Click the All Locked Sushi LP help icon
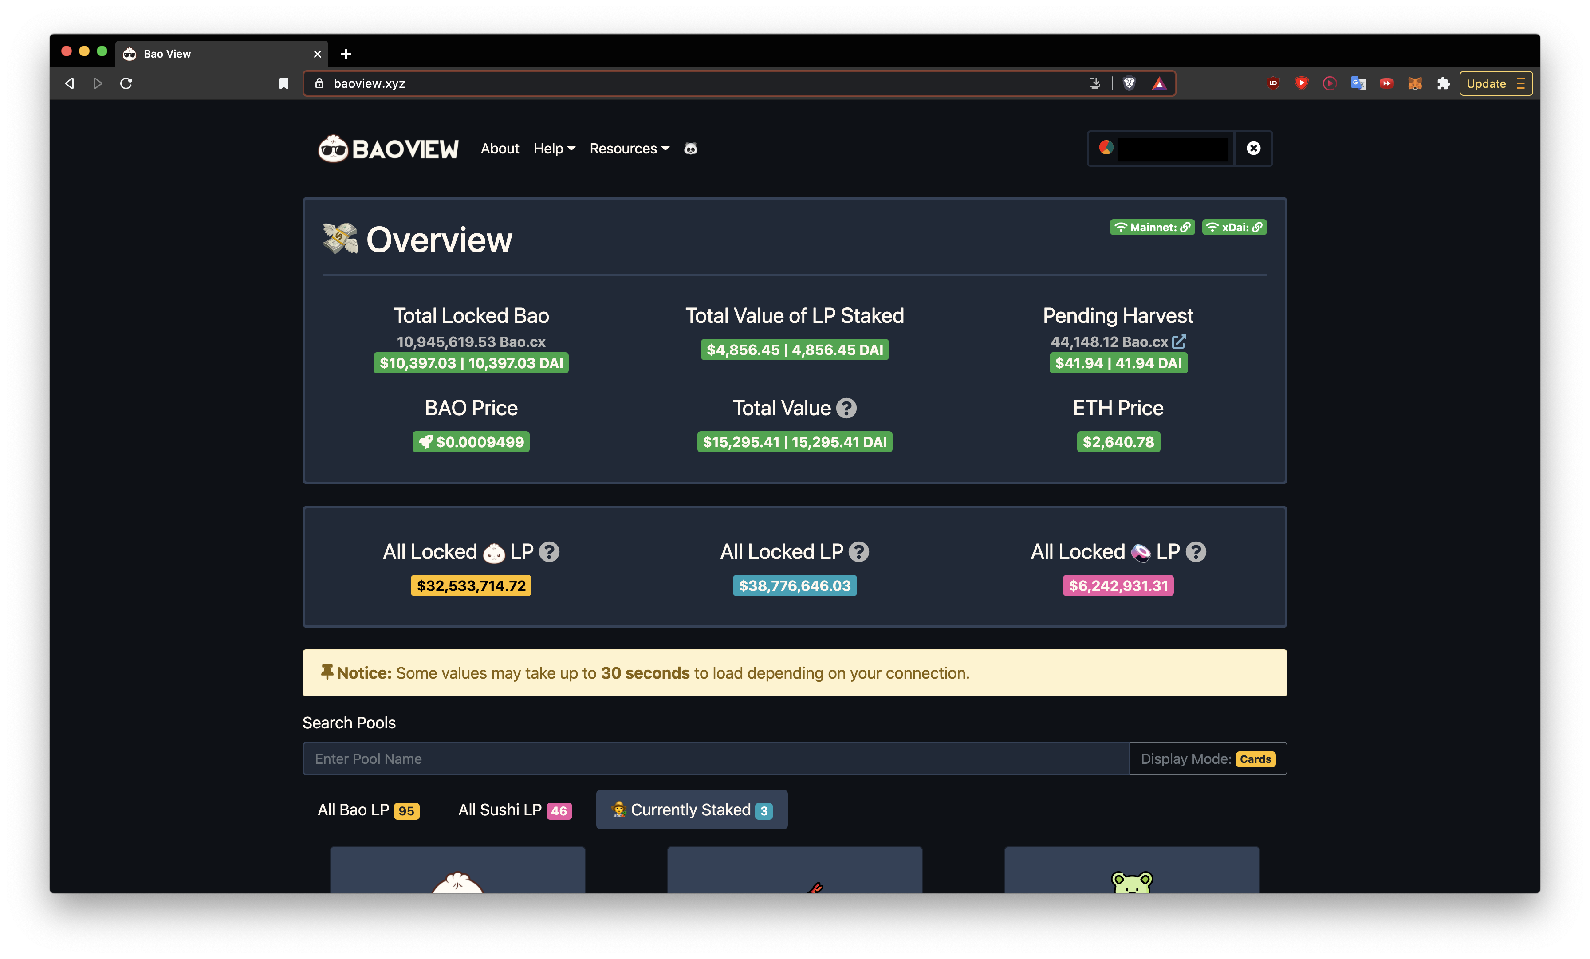This screenshot has height=959, width=1590. point(1196,552)
